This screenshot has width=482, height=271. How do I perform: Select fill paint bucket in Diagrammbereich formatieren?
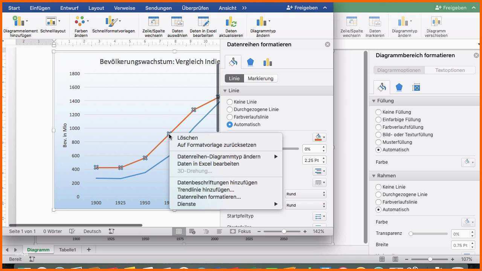coord(382,87)
